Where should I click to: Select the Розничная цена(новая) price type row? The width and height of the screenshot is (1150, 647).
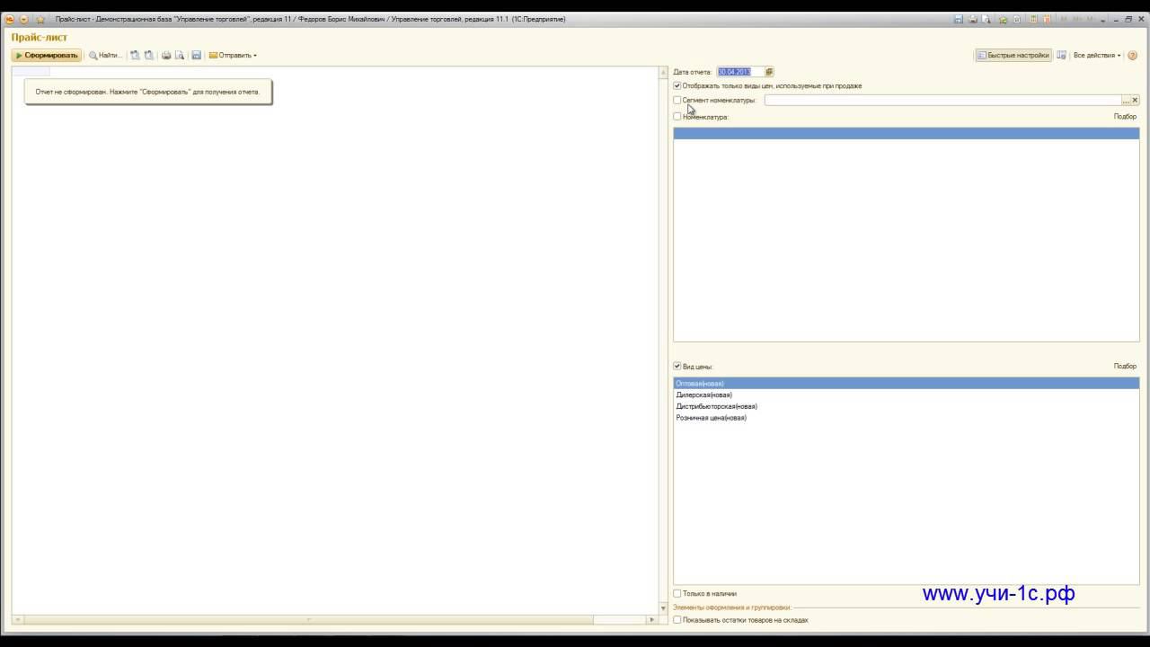point(907,418)
